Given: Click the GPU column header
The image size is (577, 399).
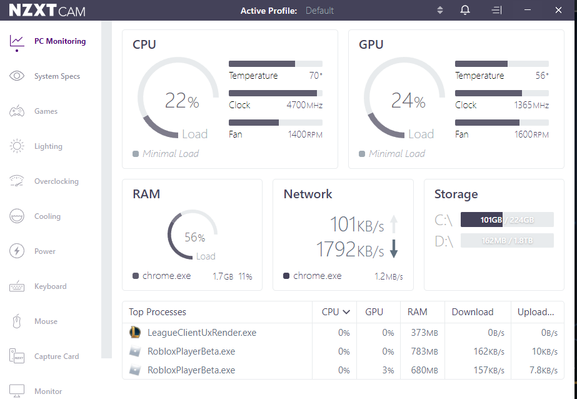Looking at the screenshot, I should [374, 311].
